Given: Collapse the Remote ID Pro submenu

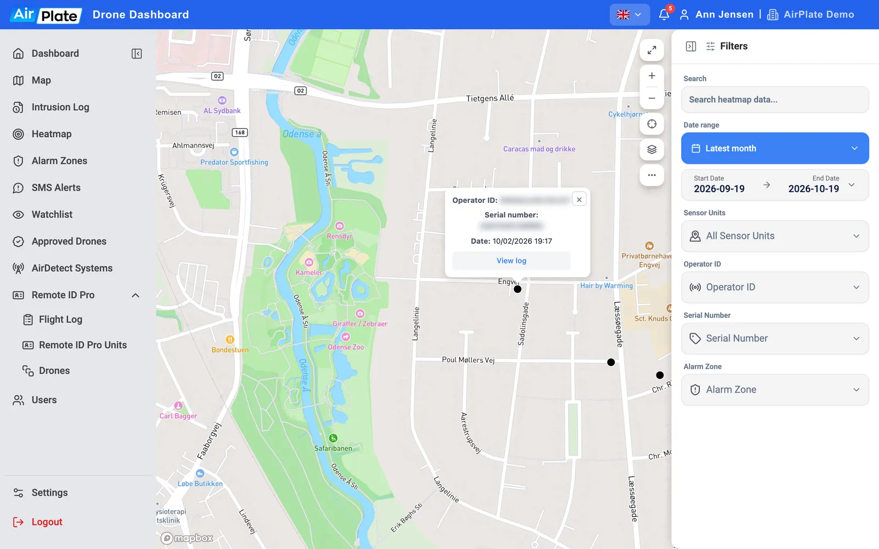Looking at the screenshot, I should [x=136, y=295].
